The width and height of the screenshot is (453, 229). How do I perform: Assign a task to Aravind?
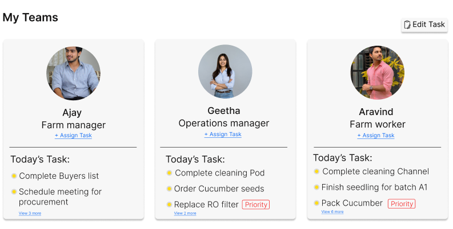[x=376, y=136]
